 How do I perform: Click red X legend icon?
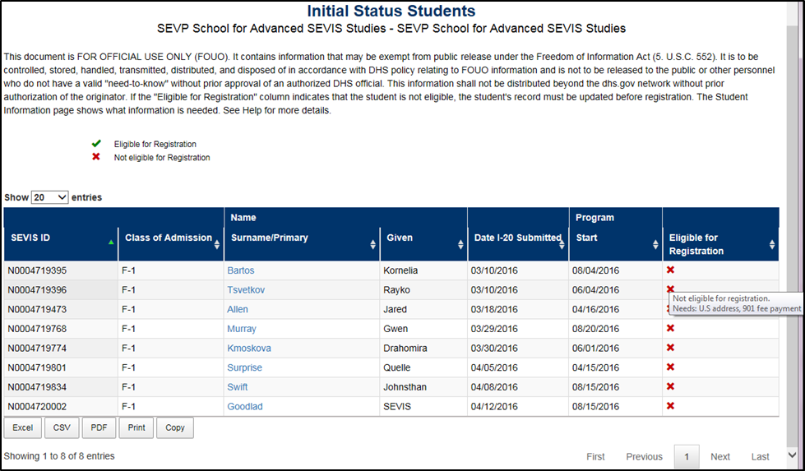(96, 156)
